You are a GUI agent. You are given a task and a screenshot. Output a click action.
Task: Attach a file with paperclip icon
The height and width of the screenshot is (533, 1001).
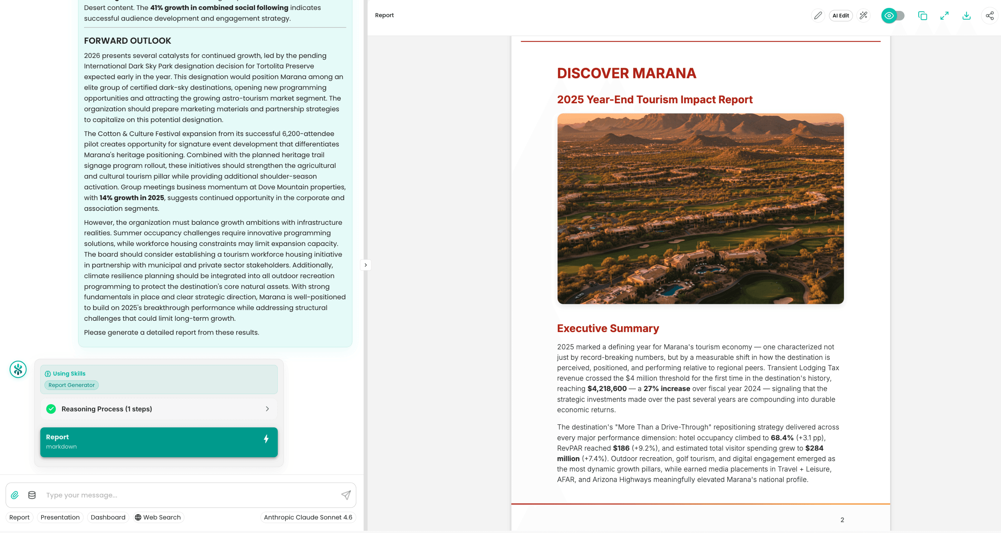[x=15, y=495]
